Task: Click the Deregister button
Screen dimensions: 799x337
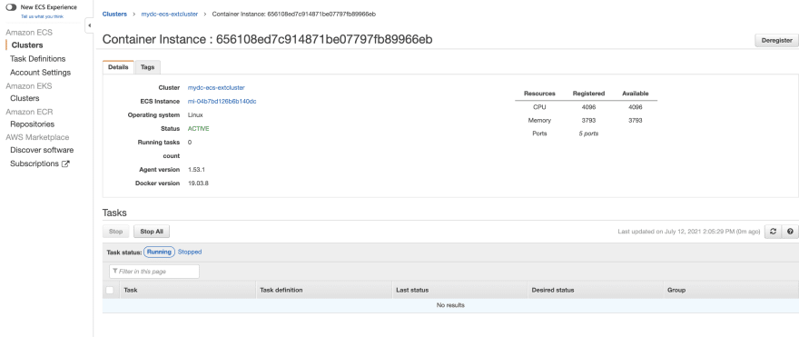Action: tap(776, 40)
